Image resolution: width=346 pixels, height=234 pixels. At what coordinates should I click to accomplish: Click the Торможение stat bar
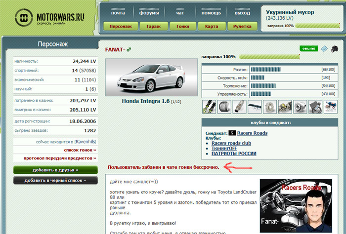(263, 86)
